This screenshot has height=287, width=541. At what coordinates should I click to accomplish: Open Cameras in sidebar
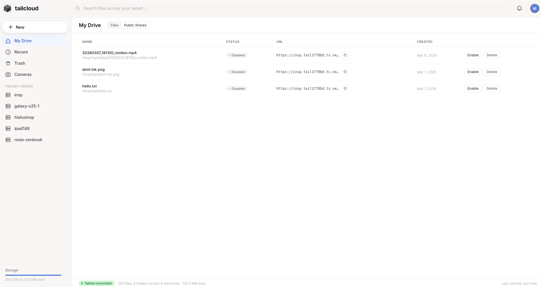tap(35, 74)
